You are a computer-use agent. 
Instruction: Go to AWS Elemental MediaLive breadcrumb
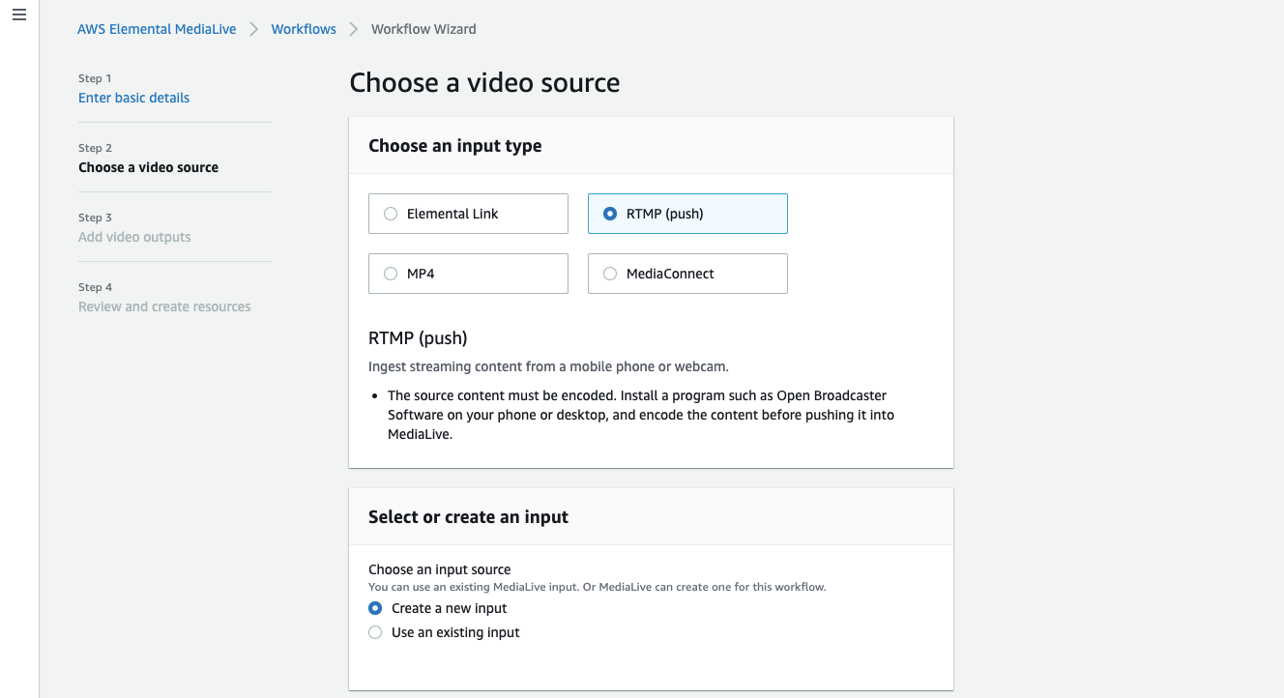tap(157, 29)
